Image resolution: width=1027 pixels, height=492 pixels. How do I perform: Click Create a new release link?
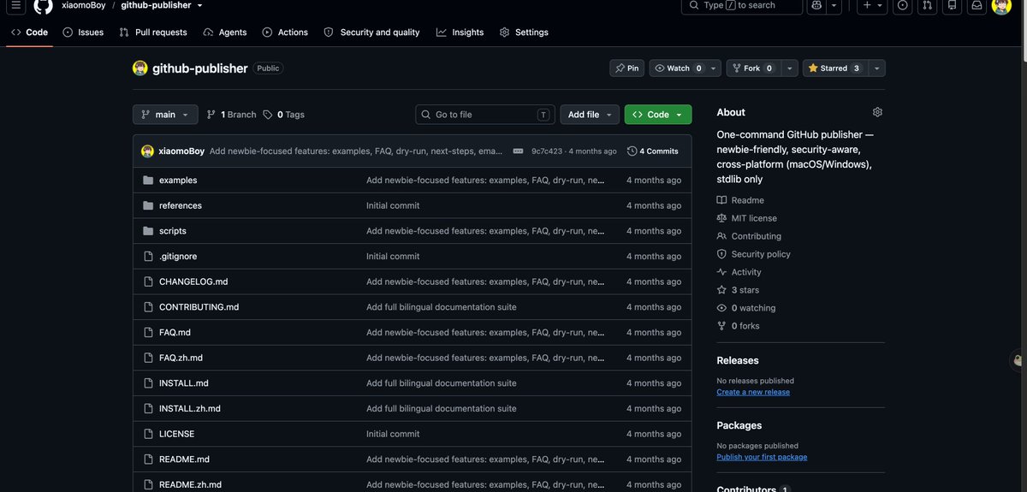[753, 392]
